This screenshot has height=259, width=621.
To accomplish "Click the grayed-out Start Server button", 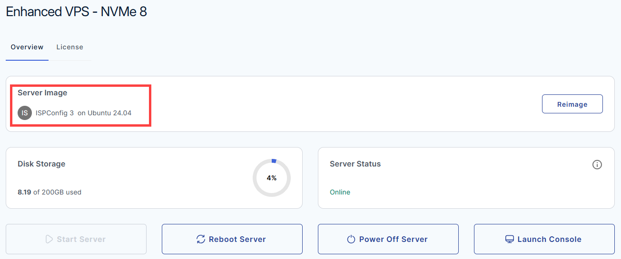I will click(x=76, y=239).
